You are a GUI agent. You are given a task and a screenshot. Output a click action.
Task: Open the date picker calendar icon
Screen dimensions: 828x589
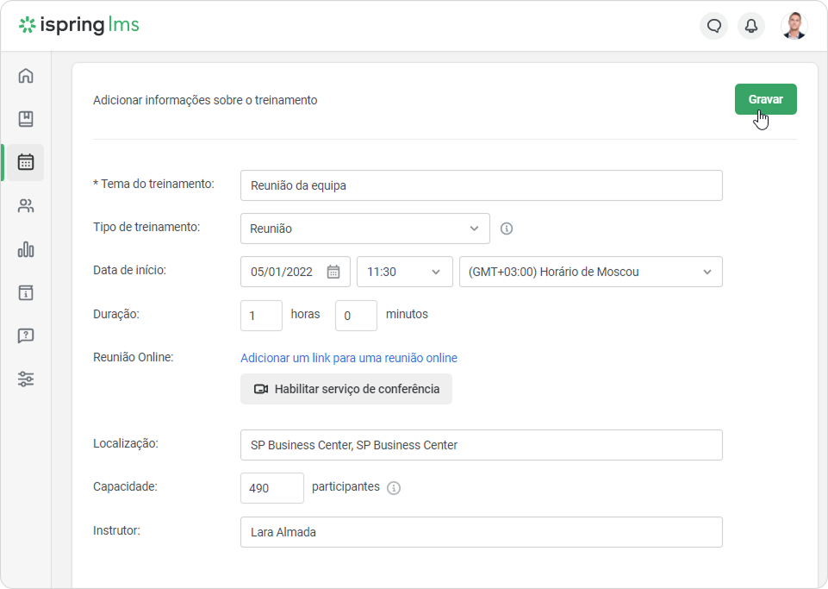click(x=333, y=272)
